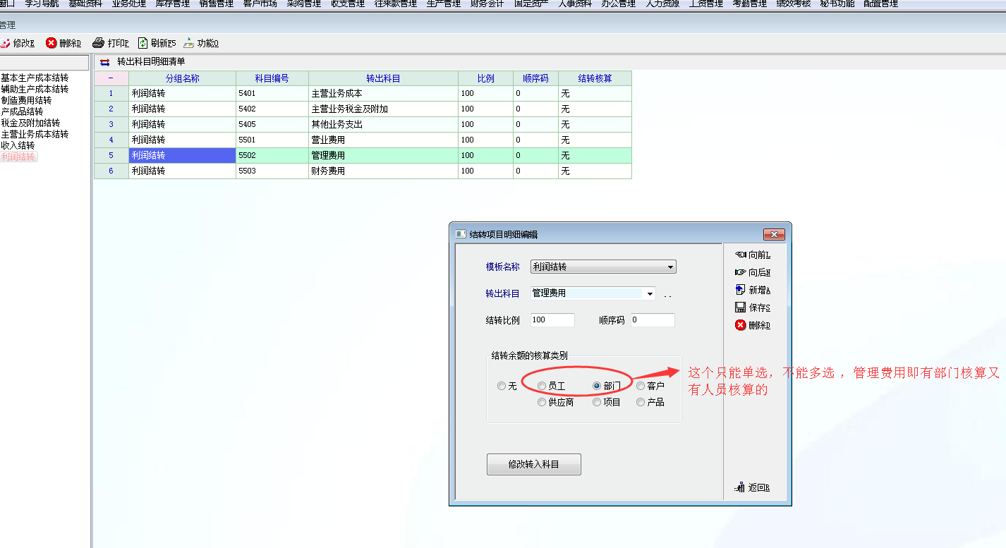The image size is (1006, 548).
Task: Open the 转出科目 dropdown arrow
Action: 649,293
